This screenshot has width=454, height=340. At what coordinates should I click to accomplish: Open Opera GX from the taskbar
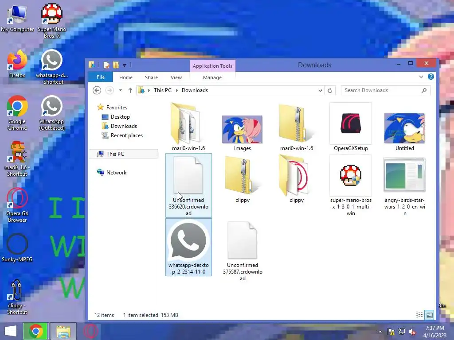pos(90,331)
